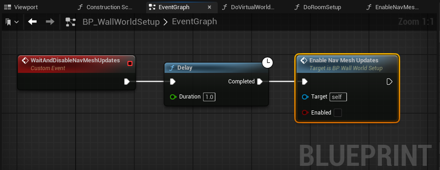Click the green Duration pin on Delay
The height and width of the screenshot is (170, 440).
173,97
